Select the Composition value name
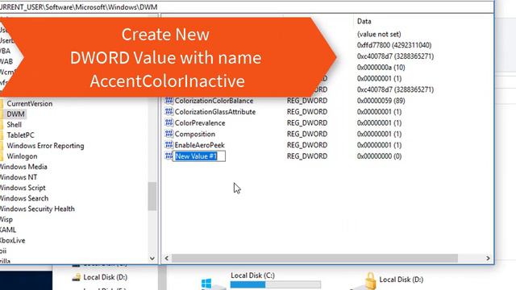 [x=195, y=135]
